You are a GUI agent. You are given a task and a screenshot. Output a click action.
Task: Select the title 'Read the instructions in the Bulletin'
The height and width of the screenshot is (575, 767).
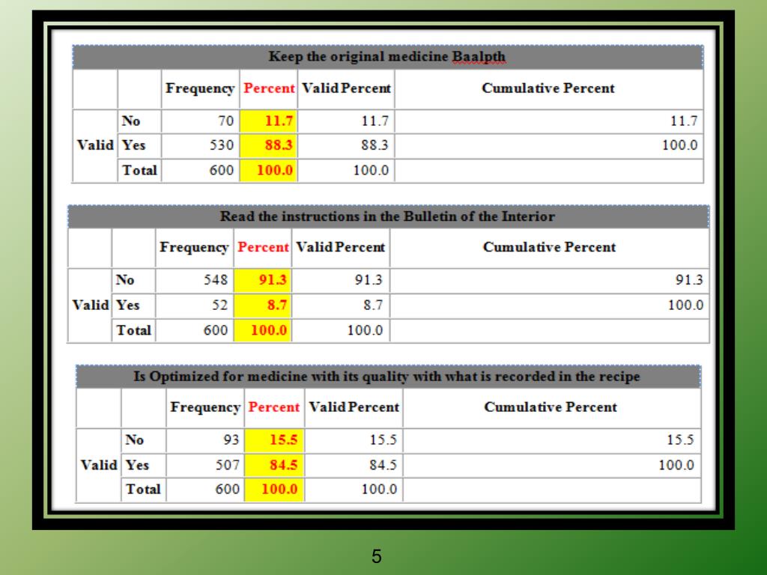tap(387, 216)
